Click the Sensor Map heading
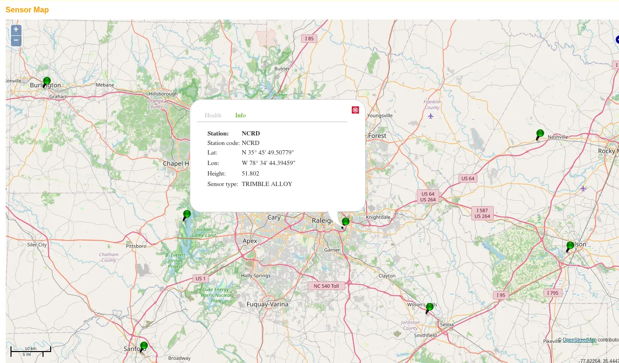Screen dimensions: 619x363 27,10
